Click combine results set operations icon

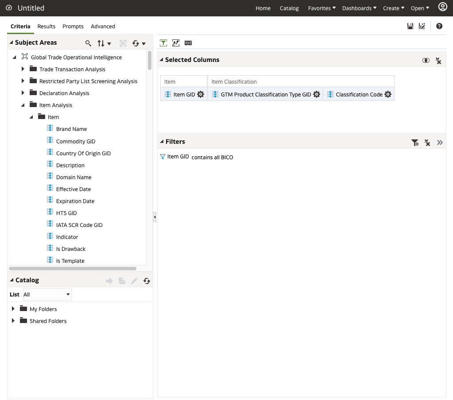coord(426,60)
